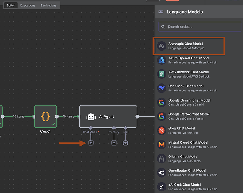The width and height of the screenshot is (243, 193).
Task: Click the Google Vertex logo icon
Action: click(x=161, y=116)
